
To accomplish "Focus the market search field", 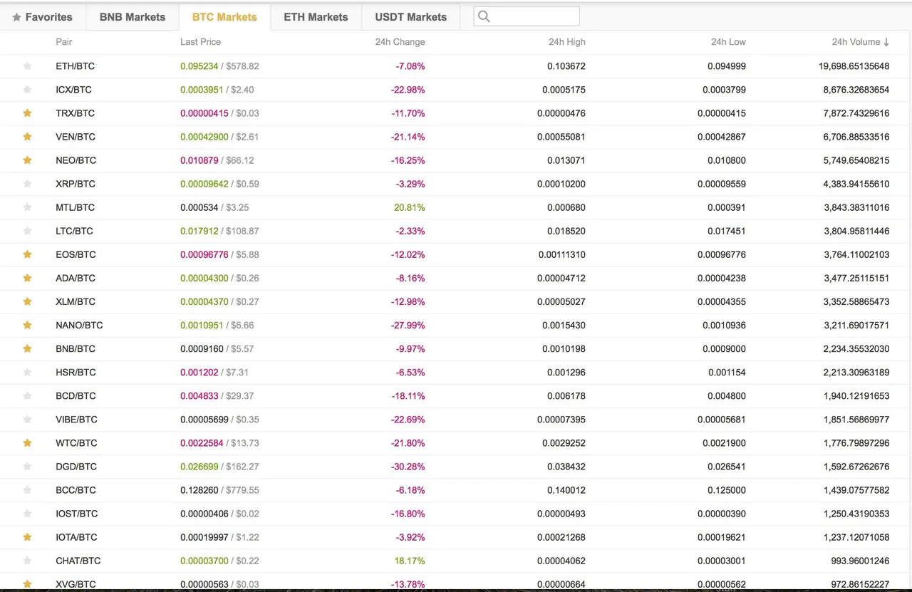I will pos(527,16).
